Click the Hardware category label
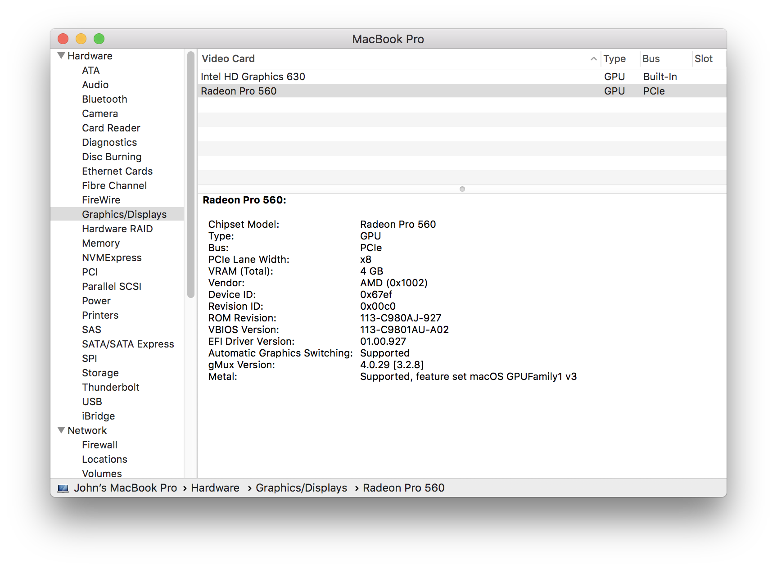 coord(90,56)
